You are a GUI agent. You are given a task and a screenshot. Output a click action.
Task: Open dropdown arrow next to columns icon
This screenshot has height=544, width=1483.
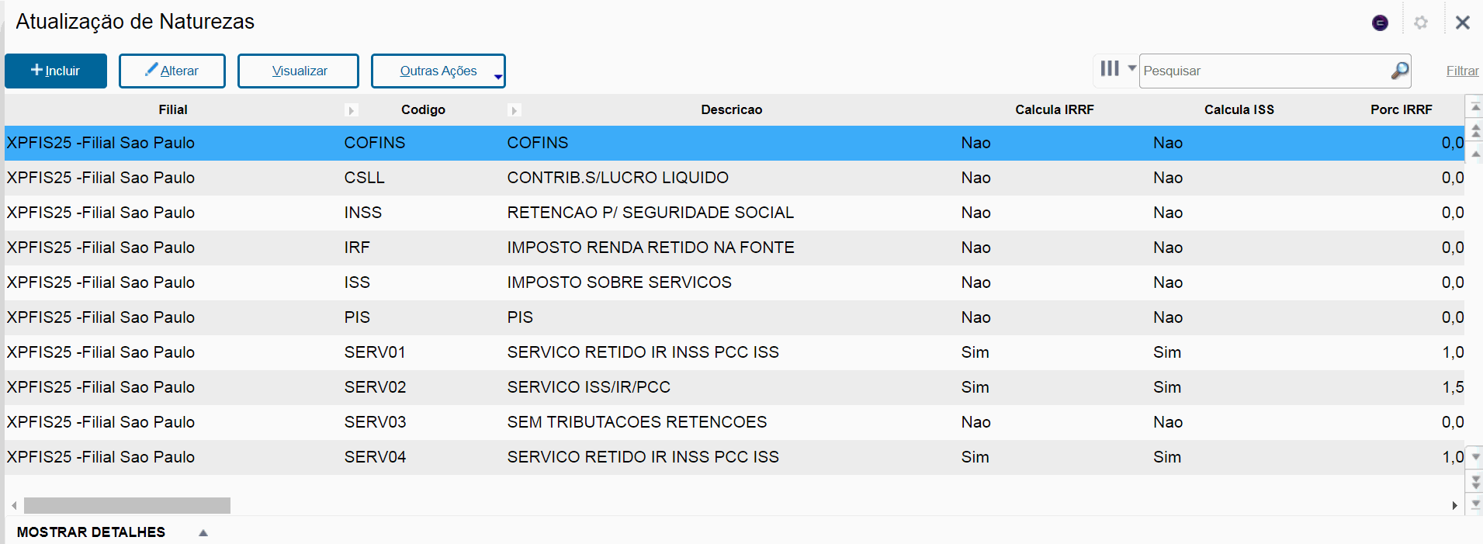[x=1131, y=68]
